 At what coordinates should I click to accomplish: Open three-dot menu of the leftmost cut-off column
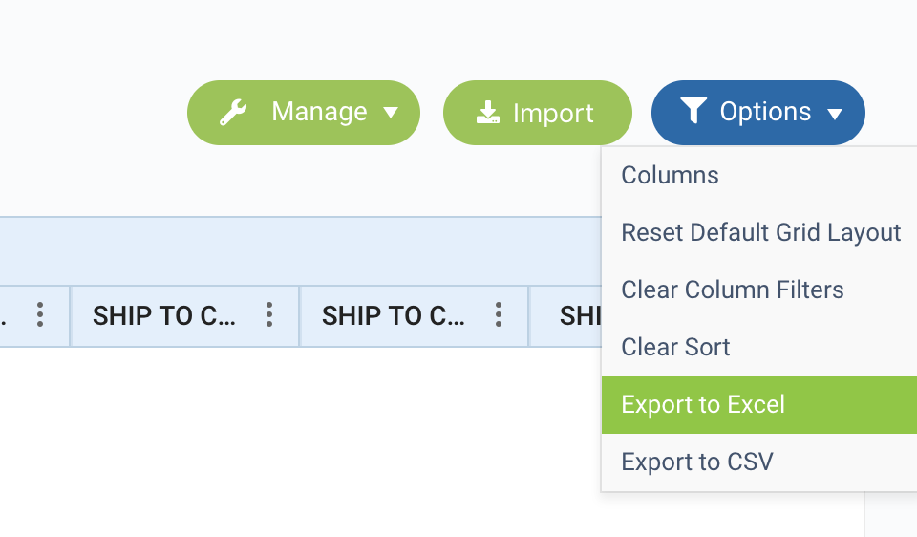(x=40, y=314)
